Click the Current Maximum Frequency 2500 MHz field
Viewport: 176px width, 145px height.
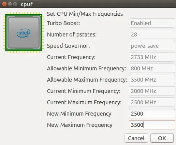[x=152, y=102]
